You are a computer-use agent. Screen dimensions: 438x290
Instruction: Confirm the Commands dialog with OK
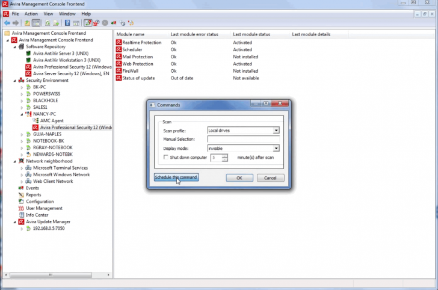[239, 177]
